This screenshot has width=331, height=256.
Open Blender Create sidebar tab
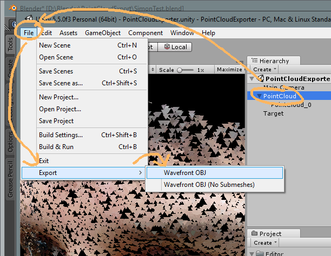click(10, 69)
